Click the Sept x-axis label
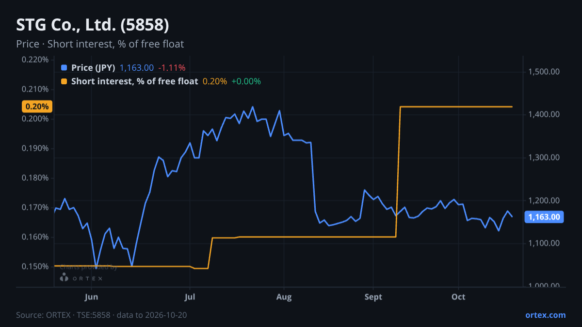This screenshot has width=582, height=327. point(373,296)
